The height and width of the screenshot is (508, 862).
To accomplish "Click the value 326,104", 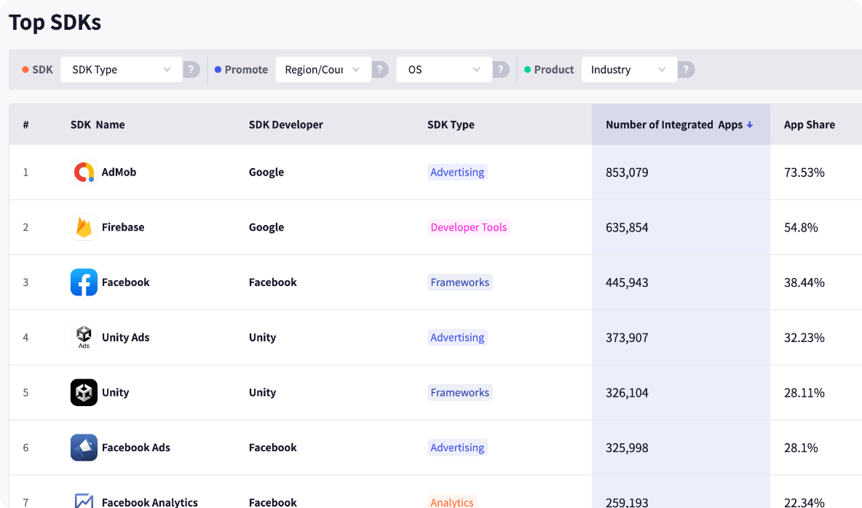I will (x=627, y=392).
